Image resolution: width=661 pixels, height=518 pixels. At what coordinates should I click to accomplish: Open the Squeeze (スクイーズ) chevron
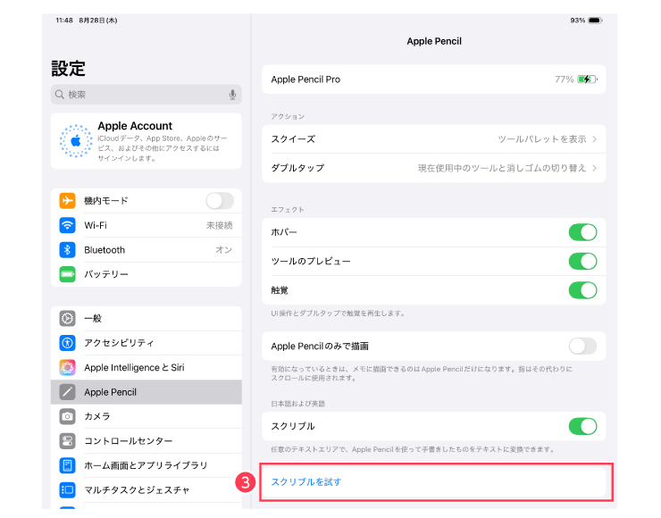(x=594, y=139)
